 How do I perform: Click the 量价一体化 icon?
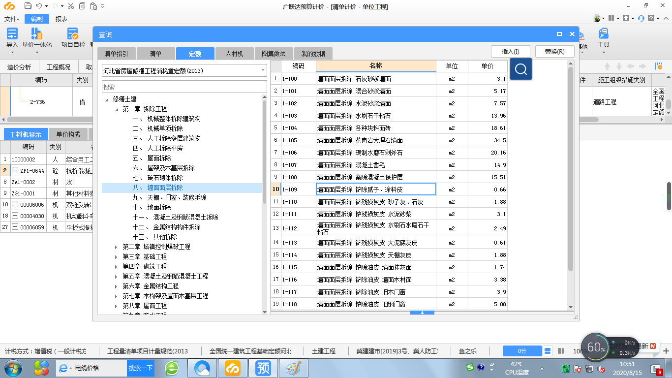pyautogui.click(x=36, y=33)
